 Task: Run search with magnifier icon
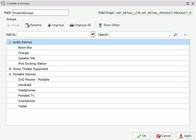(x=175, y=35)
